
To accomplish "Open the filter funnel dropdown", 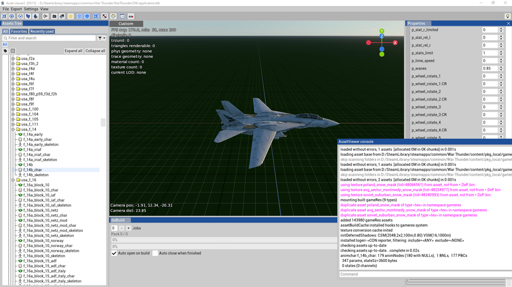I will pyautogui.click(x=101, y=38).
